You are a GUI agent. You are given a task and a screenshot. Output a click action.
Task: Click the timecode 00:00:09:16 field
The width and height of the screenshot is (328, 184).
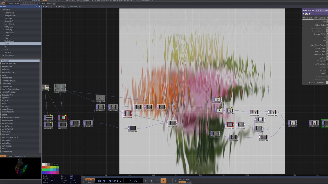point(109,181)
